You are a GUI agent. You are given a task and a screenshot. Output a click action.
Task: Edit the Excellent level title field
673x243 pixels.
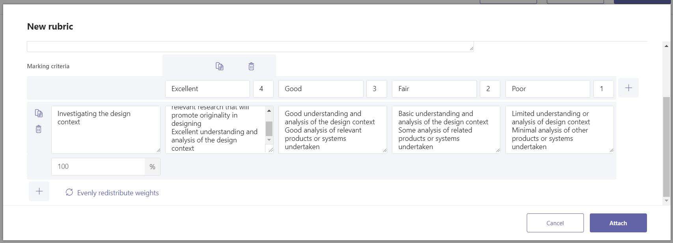(x=207, y=89)
